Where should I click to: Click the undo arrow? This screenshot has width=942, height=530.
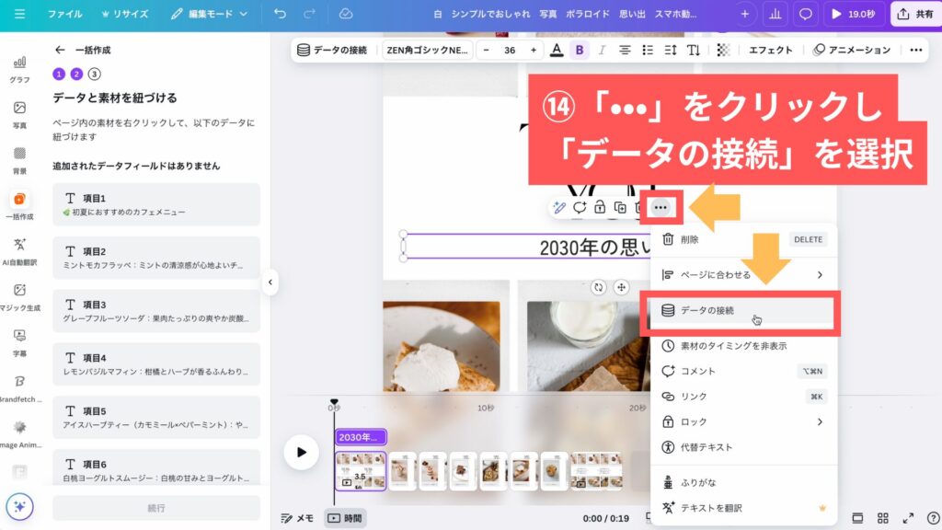(280, 14)
